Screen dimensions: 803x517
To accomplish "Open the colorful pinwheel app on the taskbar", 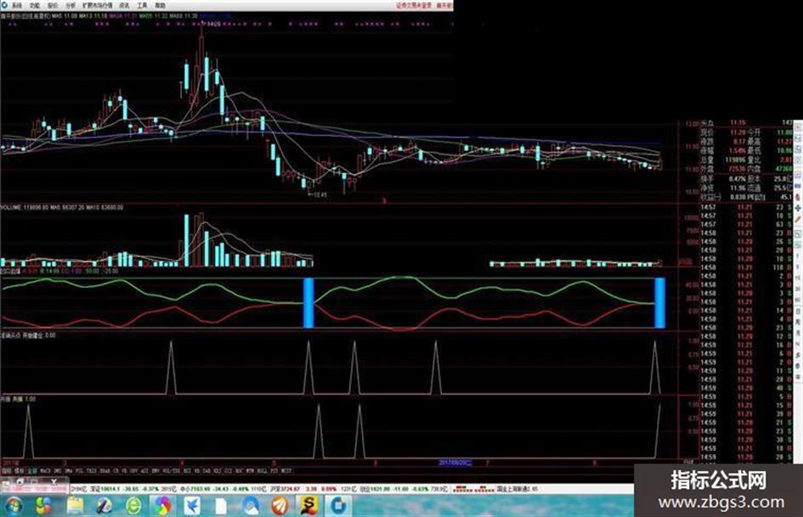I will 163,506.
